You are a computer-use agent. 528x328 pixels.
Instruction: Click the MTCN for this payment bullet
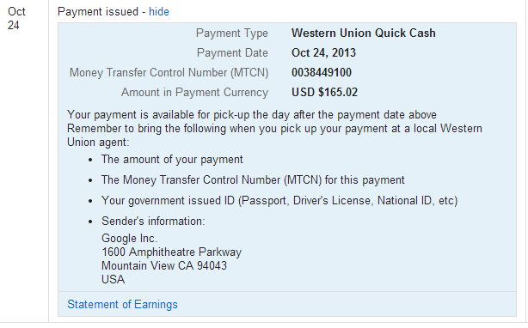pos(253,180)
